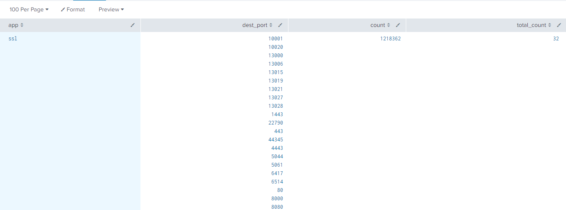566x210 pixels.
Task: Click the ssl app value
Action: [13, 39]
